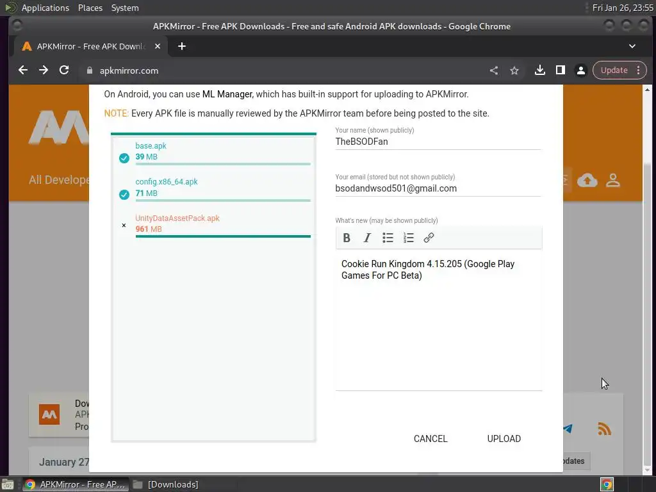Insert a numbered list in editor

(408, 238)
